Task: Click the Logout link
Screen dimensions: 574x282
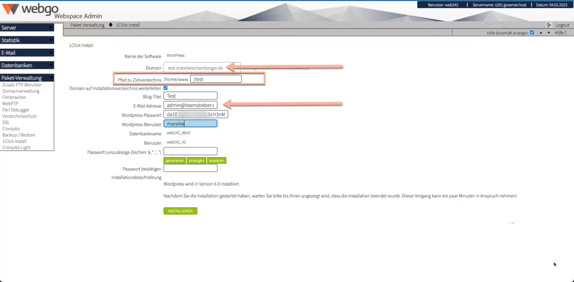Action: (x=562, y=25)
